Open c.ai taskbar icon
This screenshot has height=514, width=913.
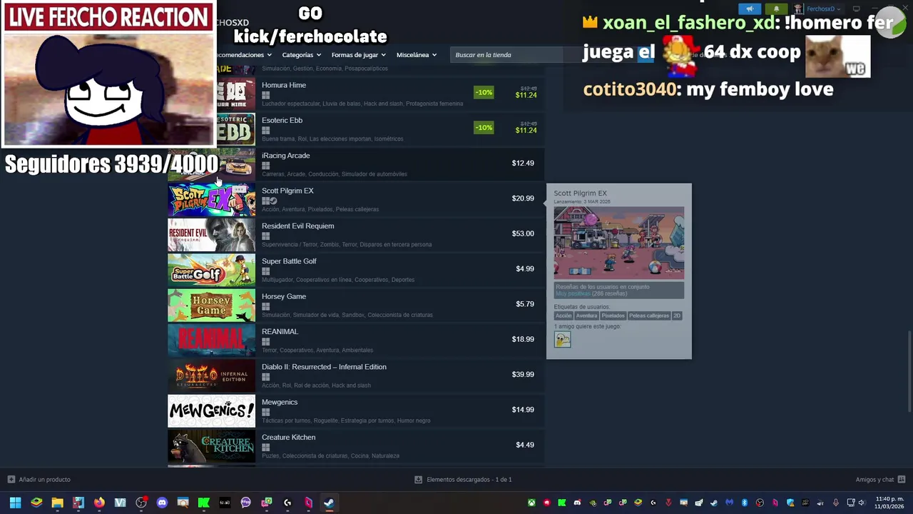(x=225, y=503)
